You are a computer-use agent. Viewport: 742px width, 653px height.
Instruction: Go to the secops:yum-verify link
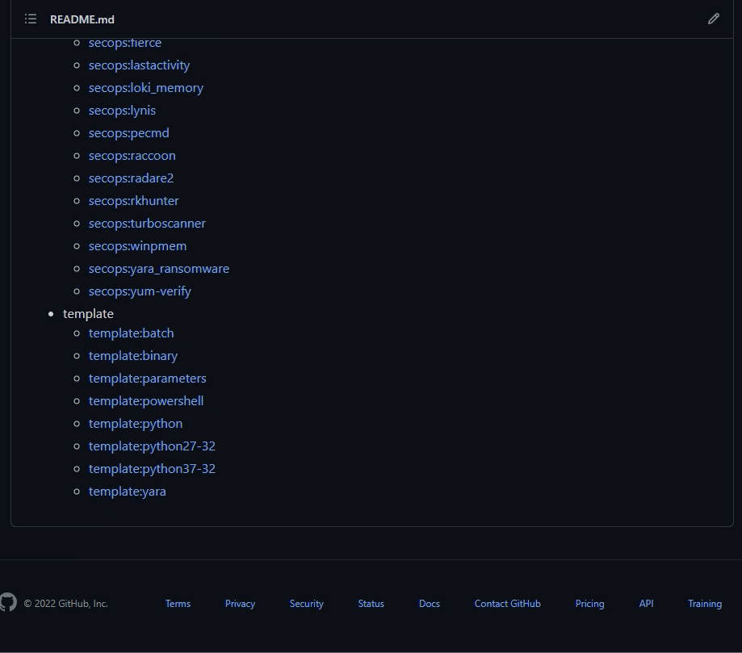(x=140, y=291)
